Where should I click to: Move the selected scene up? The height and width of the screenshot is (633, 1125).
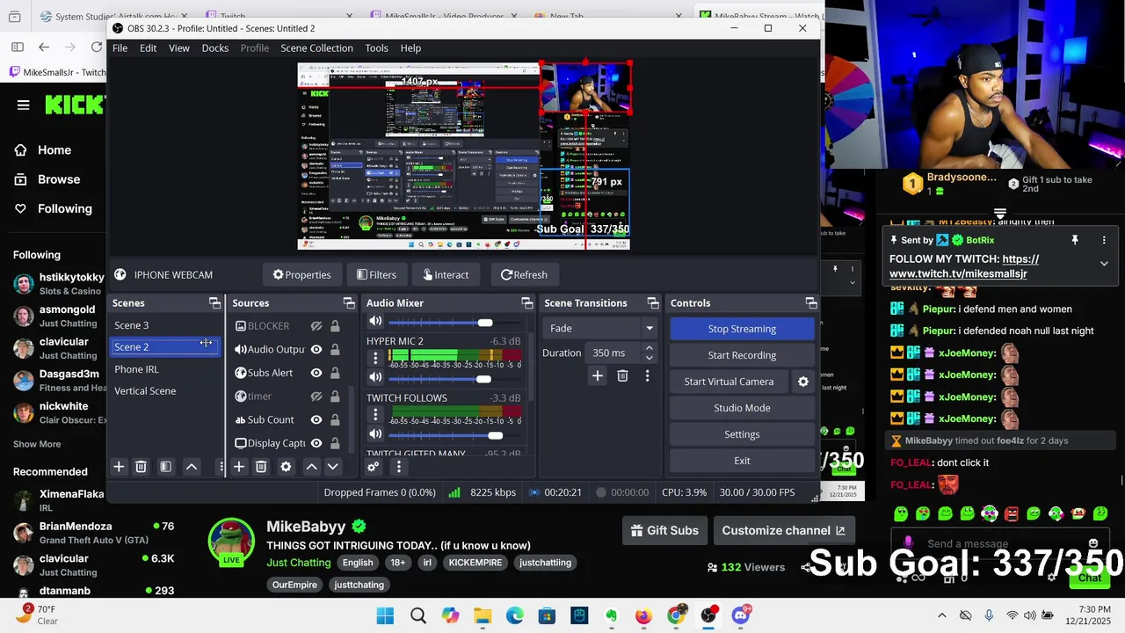click(x=191, y=467)
